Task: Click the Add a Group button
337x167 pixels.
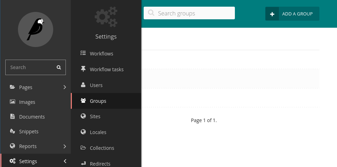Action: [292, 14]
